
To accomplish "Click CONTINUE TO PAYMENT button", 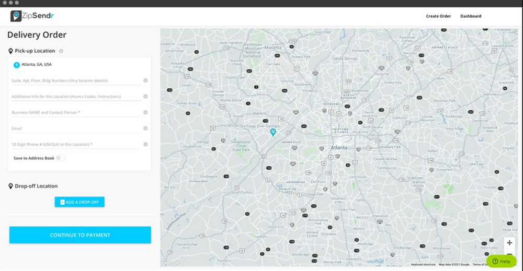I will (80, 235).
